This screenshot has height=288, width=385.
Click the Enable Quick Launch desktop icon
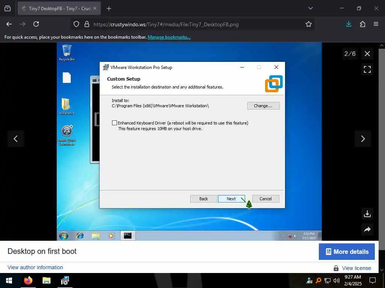[67, 135]
